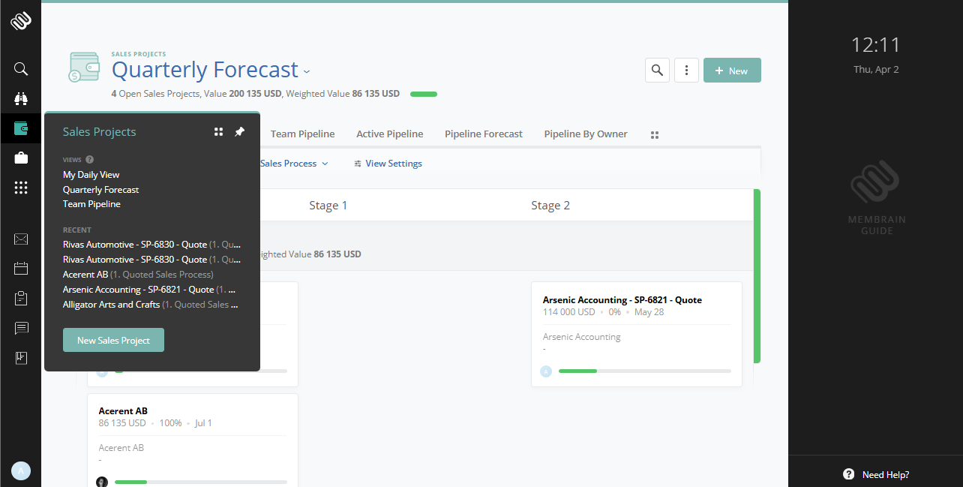963x487 pixels.
Task: Expand the Quarterly Forecast title dropdown
Action: (x=307, y=70)
